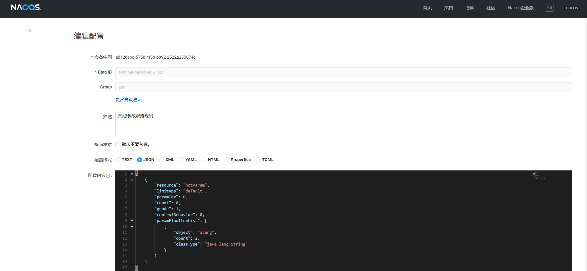Switch language with the En icon

[x=549, y=8]
